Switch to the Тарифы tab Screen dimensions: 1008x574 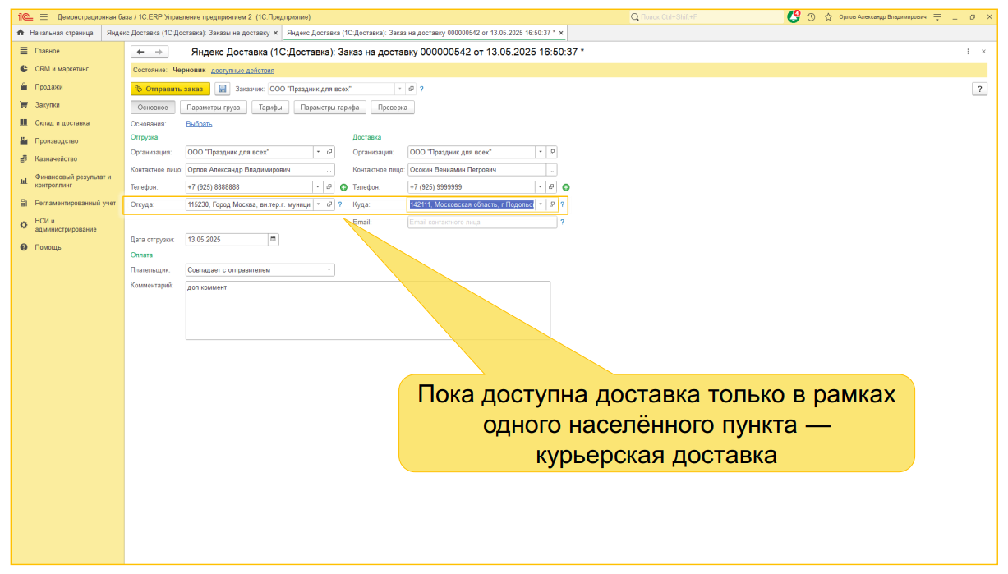(270, 107)
